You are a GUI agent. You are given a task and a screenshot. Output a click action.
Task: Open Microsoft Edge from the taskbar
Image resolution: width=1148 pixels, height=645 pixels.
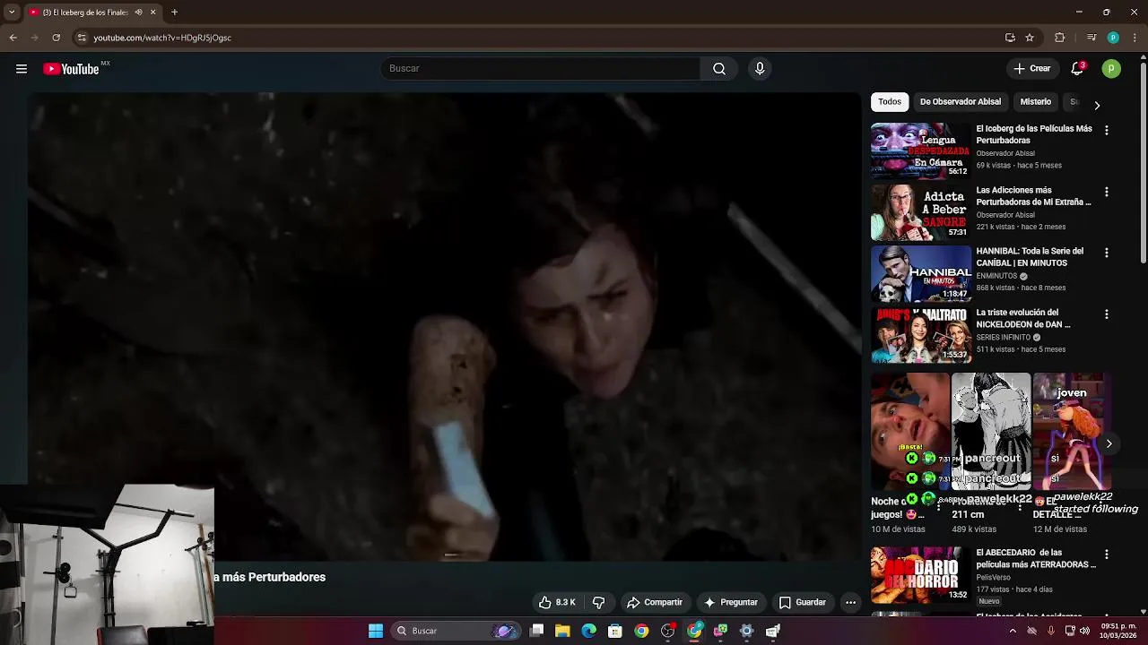coord(588,631)
